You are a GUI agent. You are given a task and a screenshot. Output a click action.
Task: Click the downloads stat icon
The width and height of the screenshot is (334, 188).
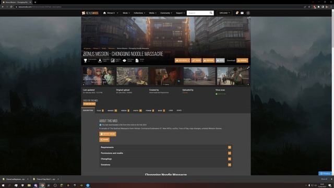tap(100, 61)
